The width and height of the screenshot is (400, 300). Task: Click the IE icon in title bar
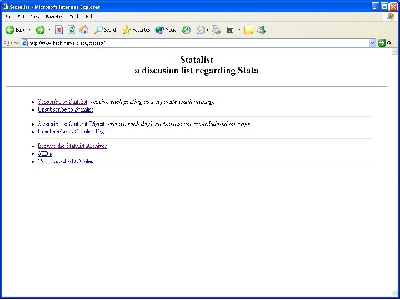6,7
